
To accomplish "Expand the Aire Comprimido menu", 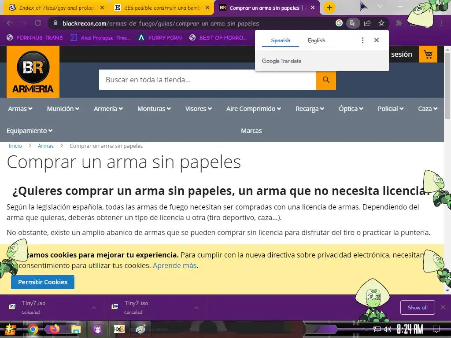I will point(253,109).
